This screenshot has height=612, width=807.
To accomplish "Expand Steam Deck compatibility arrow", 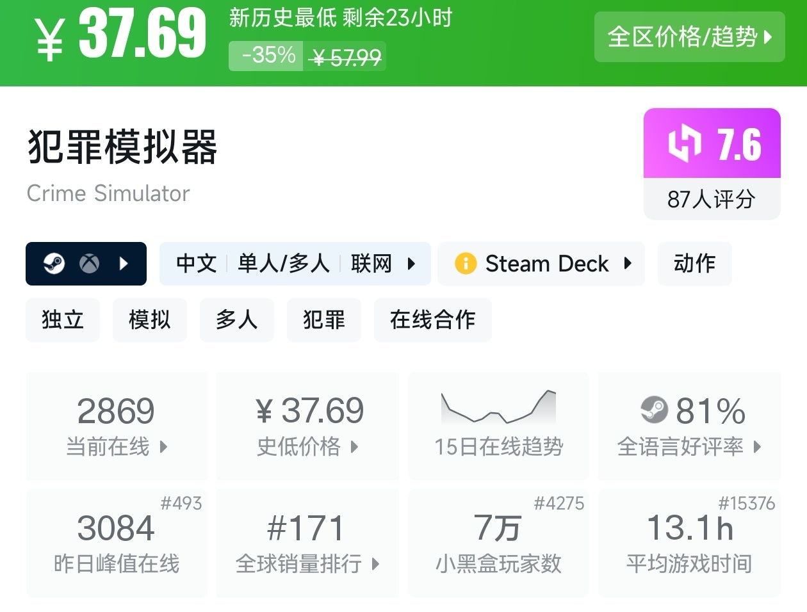I will pos(628,263).
